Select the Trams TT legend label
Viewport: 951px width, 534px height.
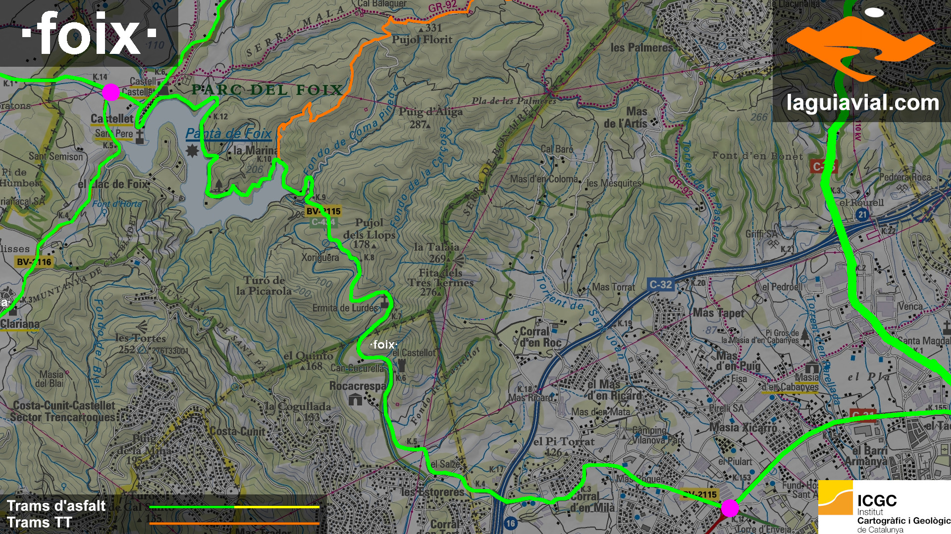(40, 522)
